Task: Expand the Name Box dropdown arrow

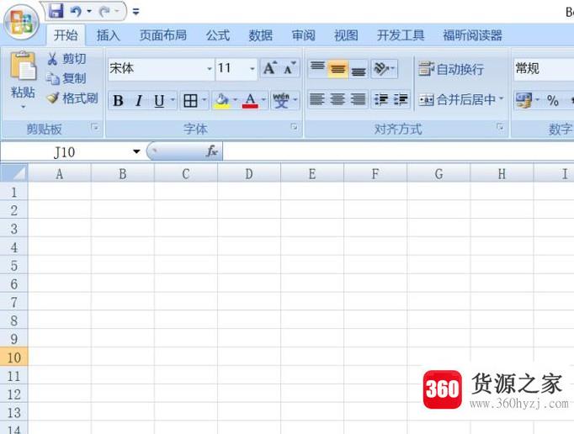Action: tap(136, 151)
